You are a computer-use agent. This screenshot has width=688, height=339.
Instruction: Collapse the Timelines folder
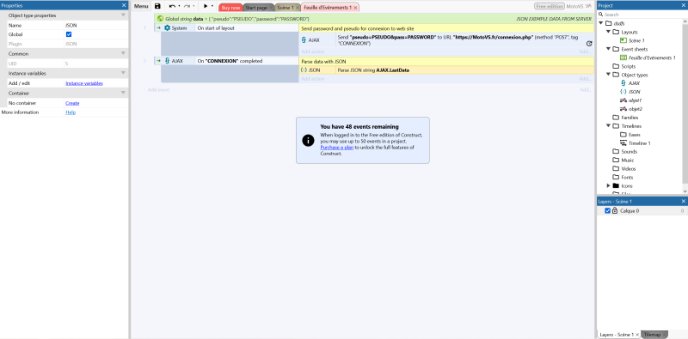click(609, 125)
